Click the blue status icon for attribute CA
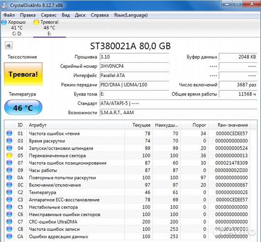 [x=9, y=236]
